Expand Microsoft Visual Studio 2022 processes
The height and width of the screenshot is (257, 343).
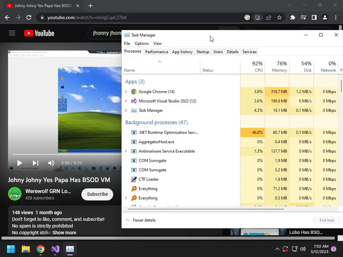(x=126, y=101)
